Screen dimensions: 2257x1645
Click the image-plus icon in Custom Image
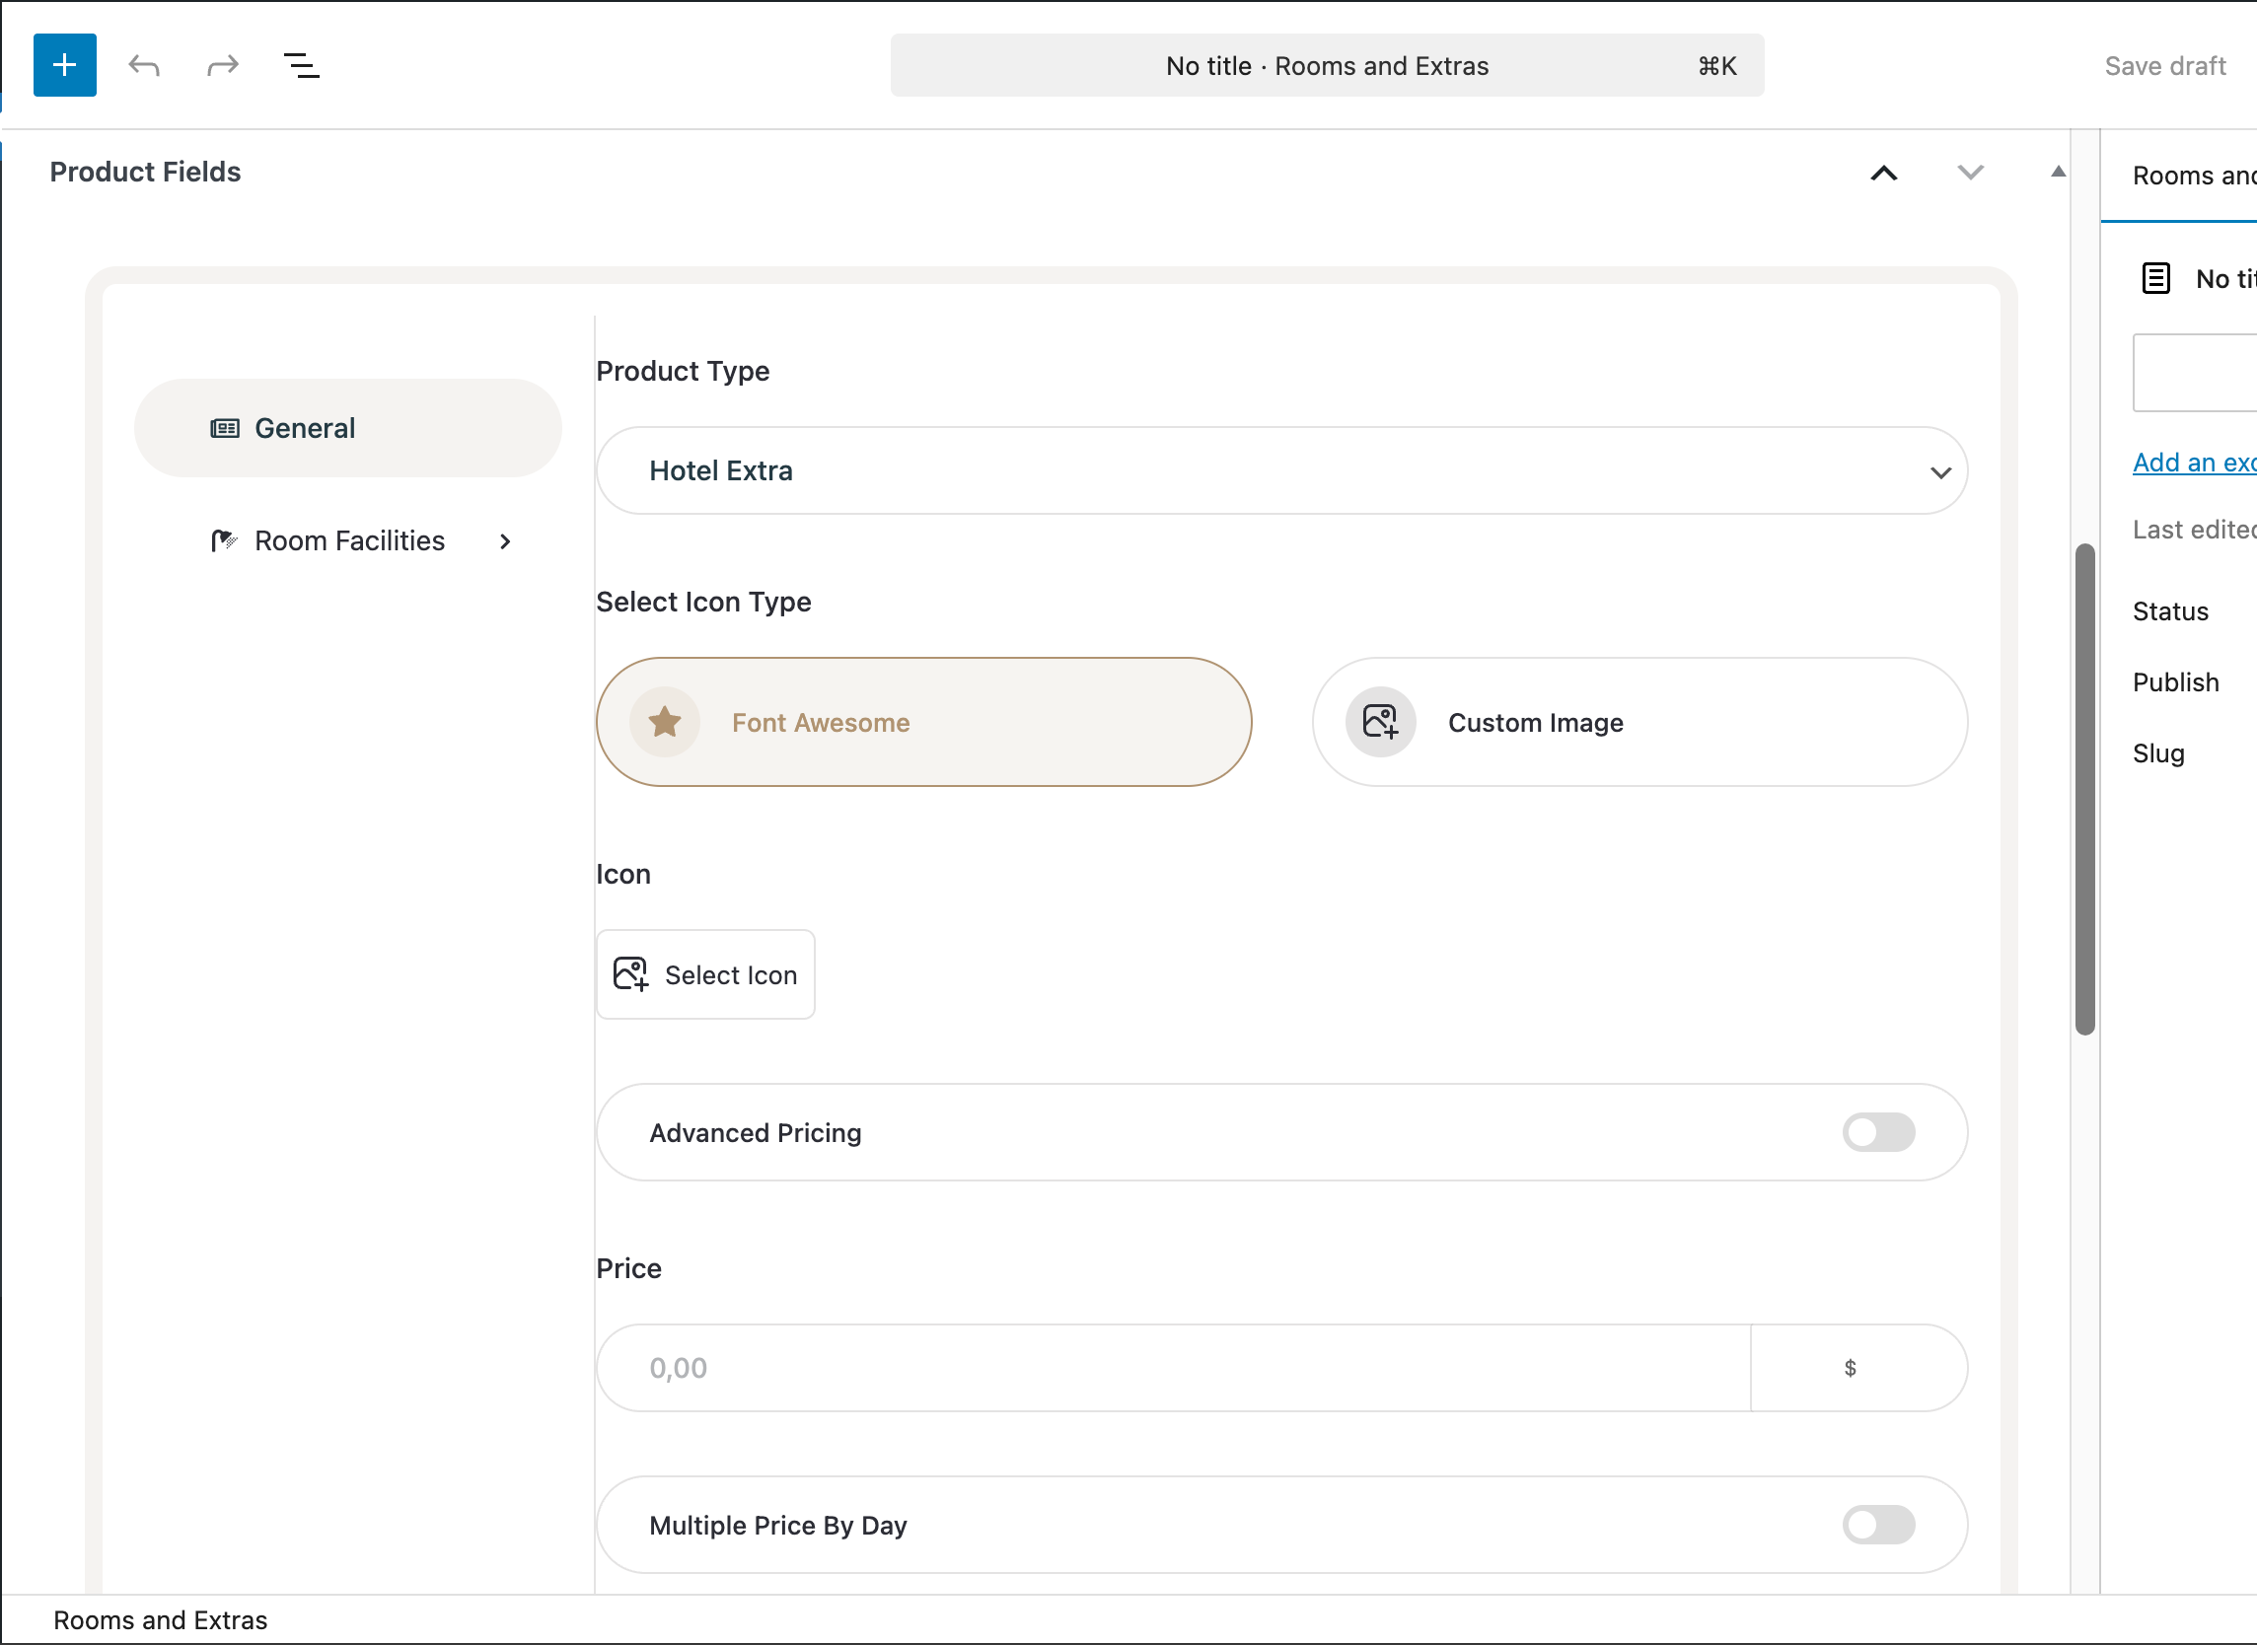(x=1379, y=722)
